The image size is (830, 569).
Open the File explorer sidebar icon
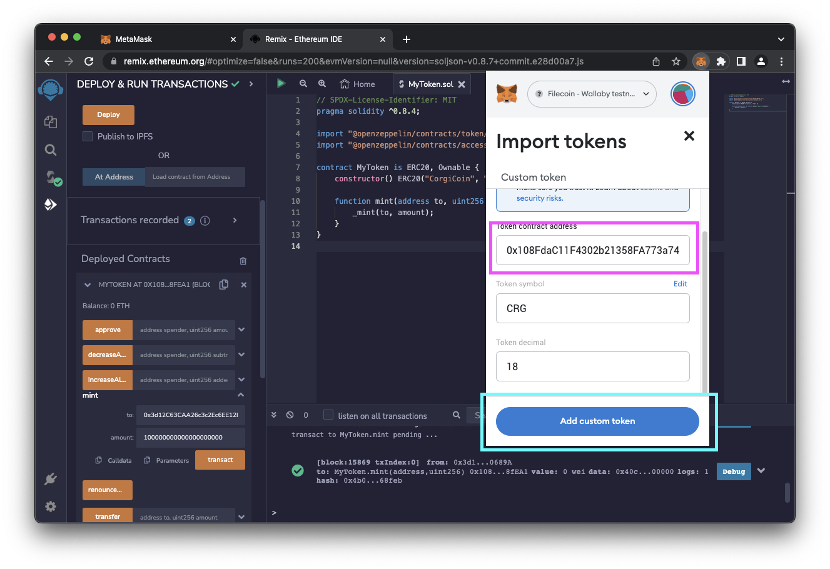pos(51,122)
